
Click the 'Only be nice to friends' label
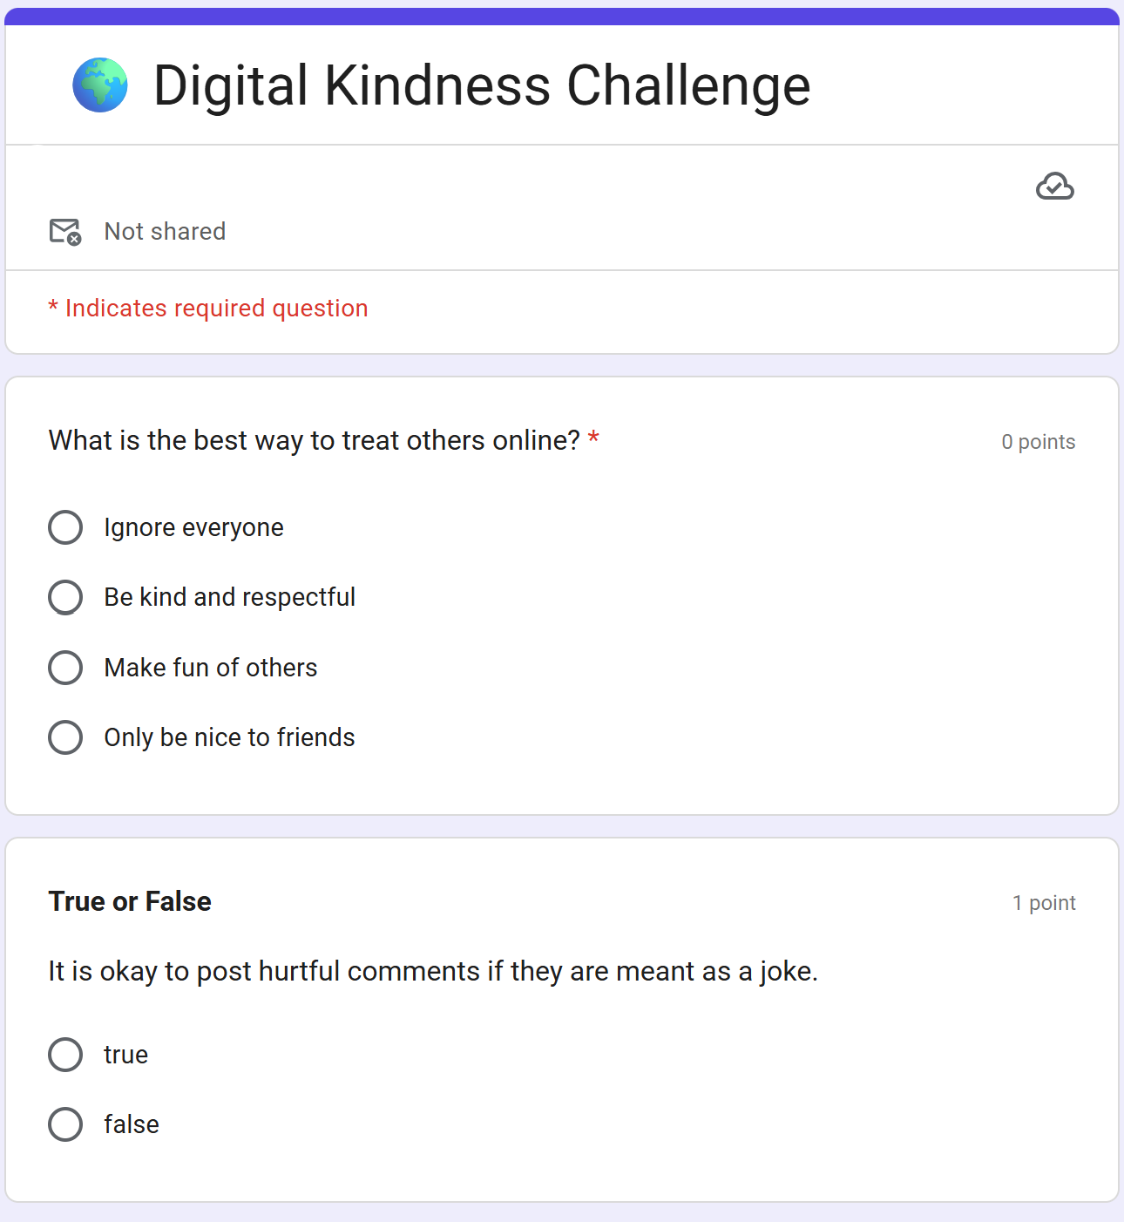point(230,737)
